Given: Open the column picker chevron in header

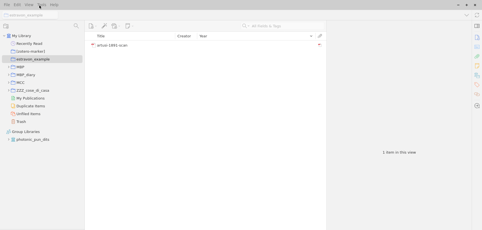Looking at the screenshot, I should click(x=311, y=36).
